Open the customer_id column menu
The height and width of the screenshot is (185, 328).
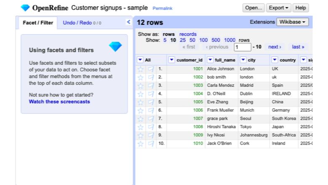point(172,60)
